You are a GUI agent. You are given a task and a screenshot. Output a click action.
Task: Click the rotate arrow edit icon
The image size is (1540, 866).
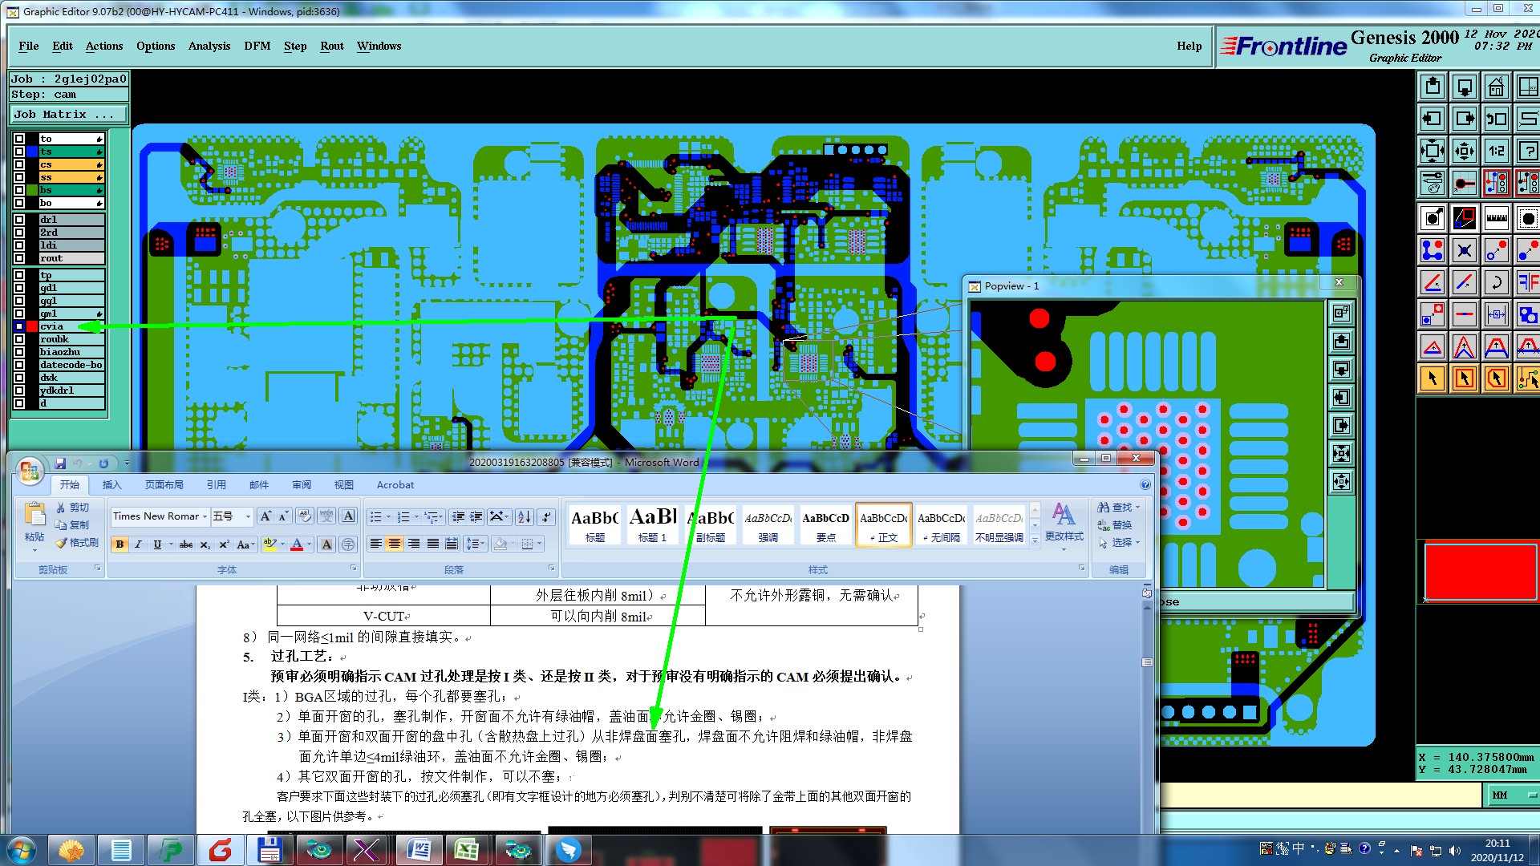(x=1496, y=282)
